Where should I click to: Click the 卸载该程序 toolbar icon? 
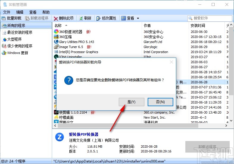(27, 18)
